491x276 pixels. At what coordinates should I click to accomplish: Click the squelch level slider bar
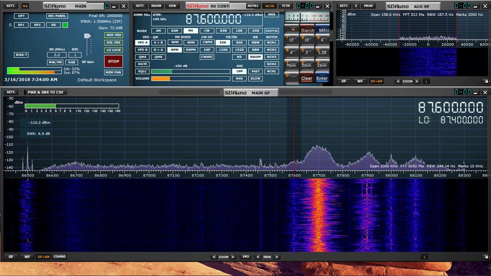click(191, 71)
